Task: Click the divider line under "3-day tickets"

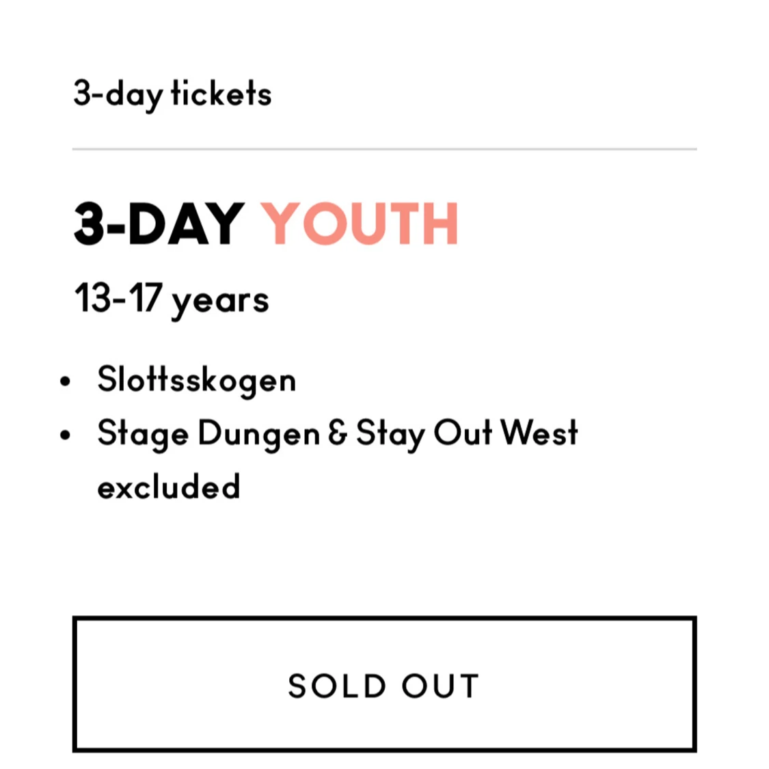Action: pyautogui.click(x=384, y=148)
